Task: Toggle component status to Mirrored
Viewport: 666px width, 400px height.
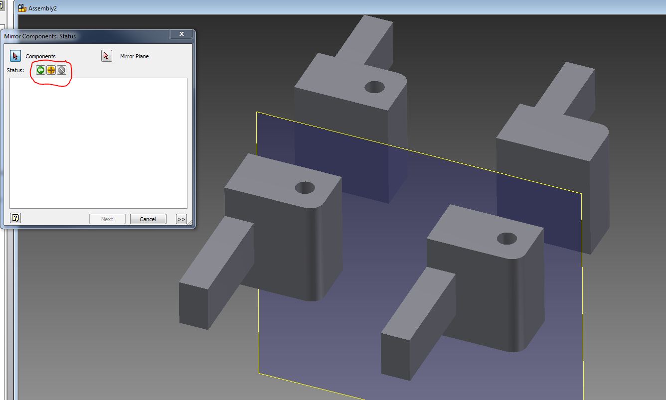Action: click(x=40, y=70)
